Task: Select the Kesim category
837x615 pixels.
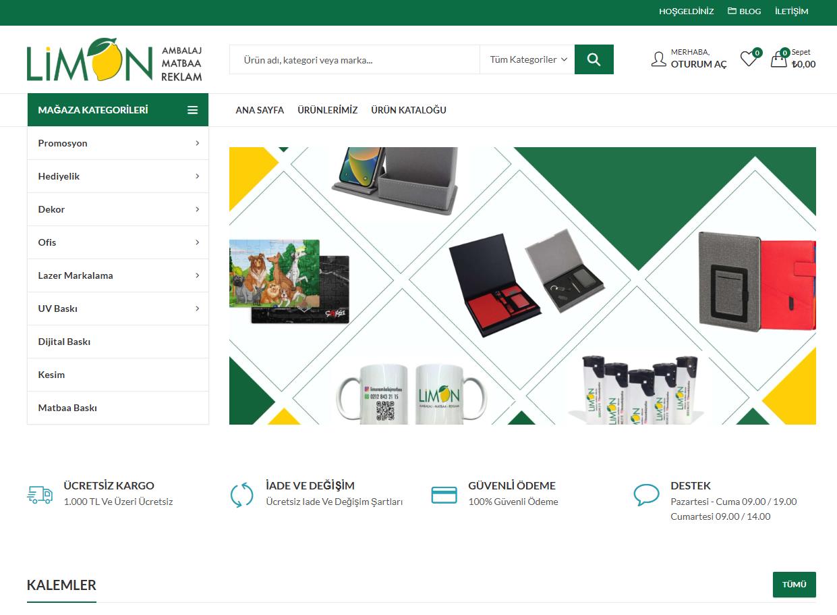Action: 118,375
